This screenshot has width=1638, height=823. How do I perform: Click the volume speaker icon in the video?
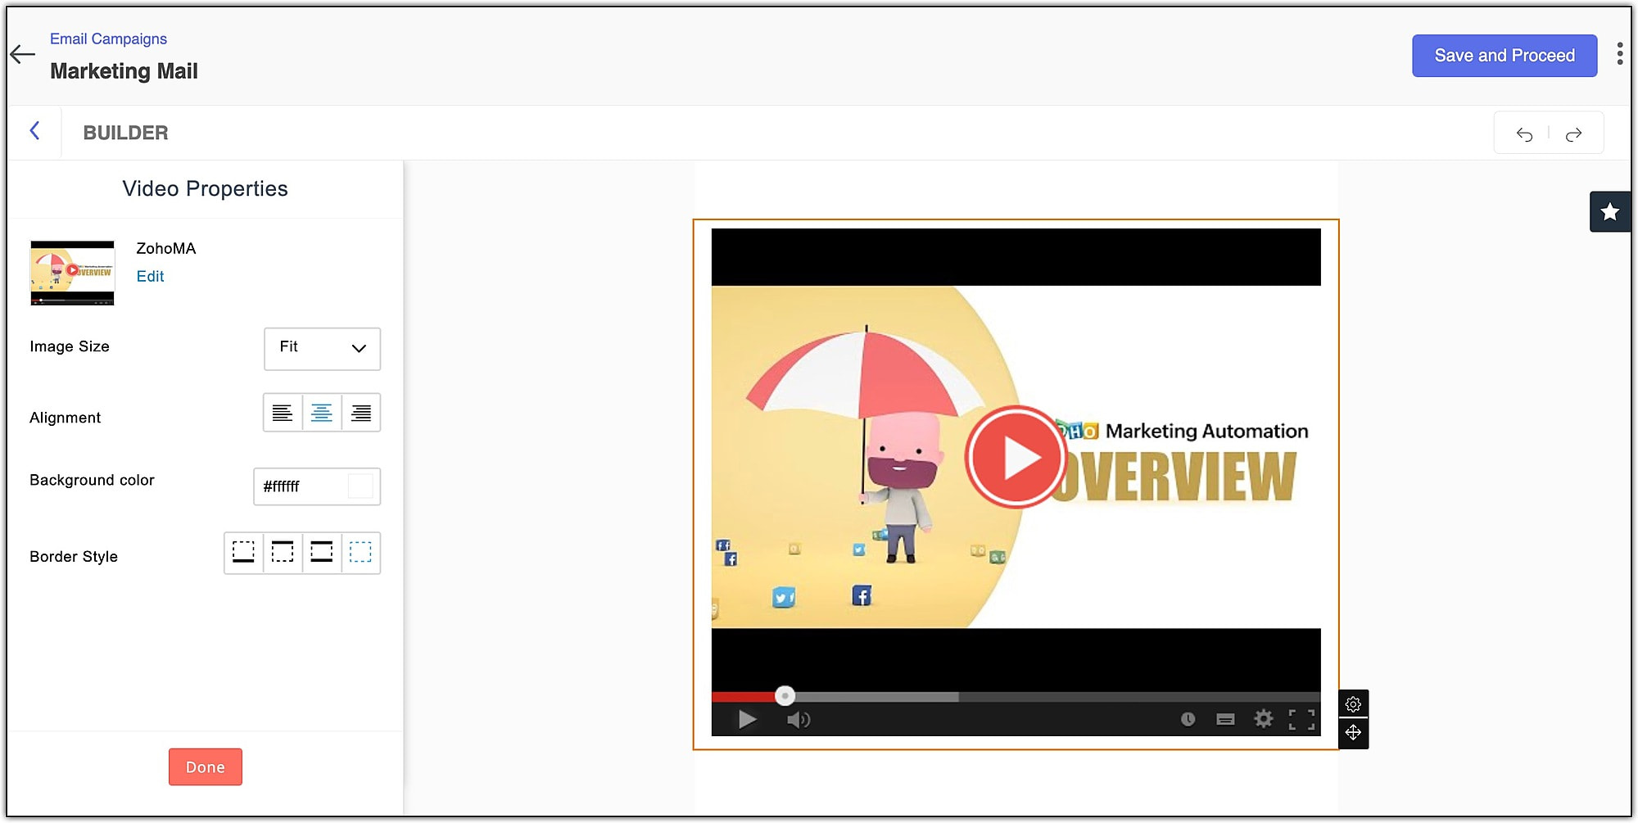point(799,720)
